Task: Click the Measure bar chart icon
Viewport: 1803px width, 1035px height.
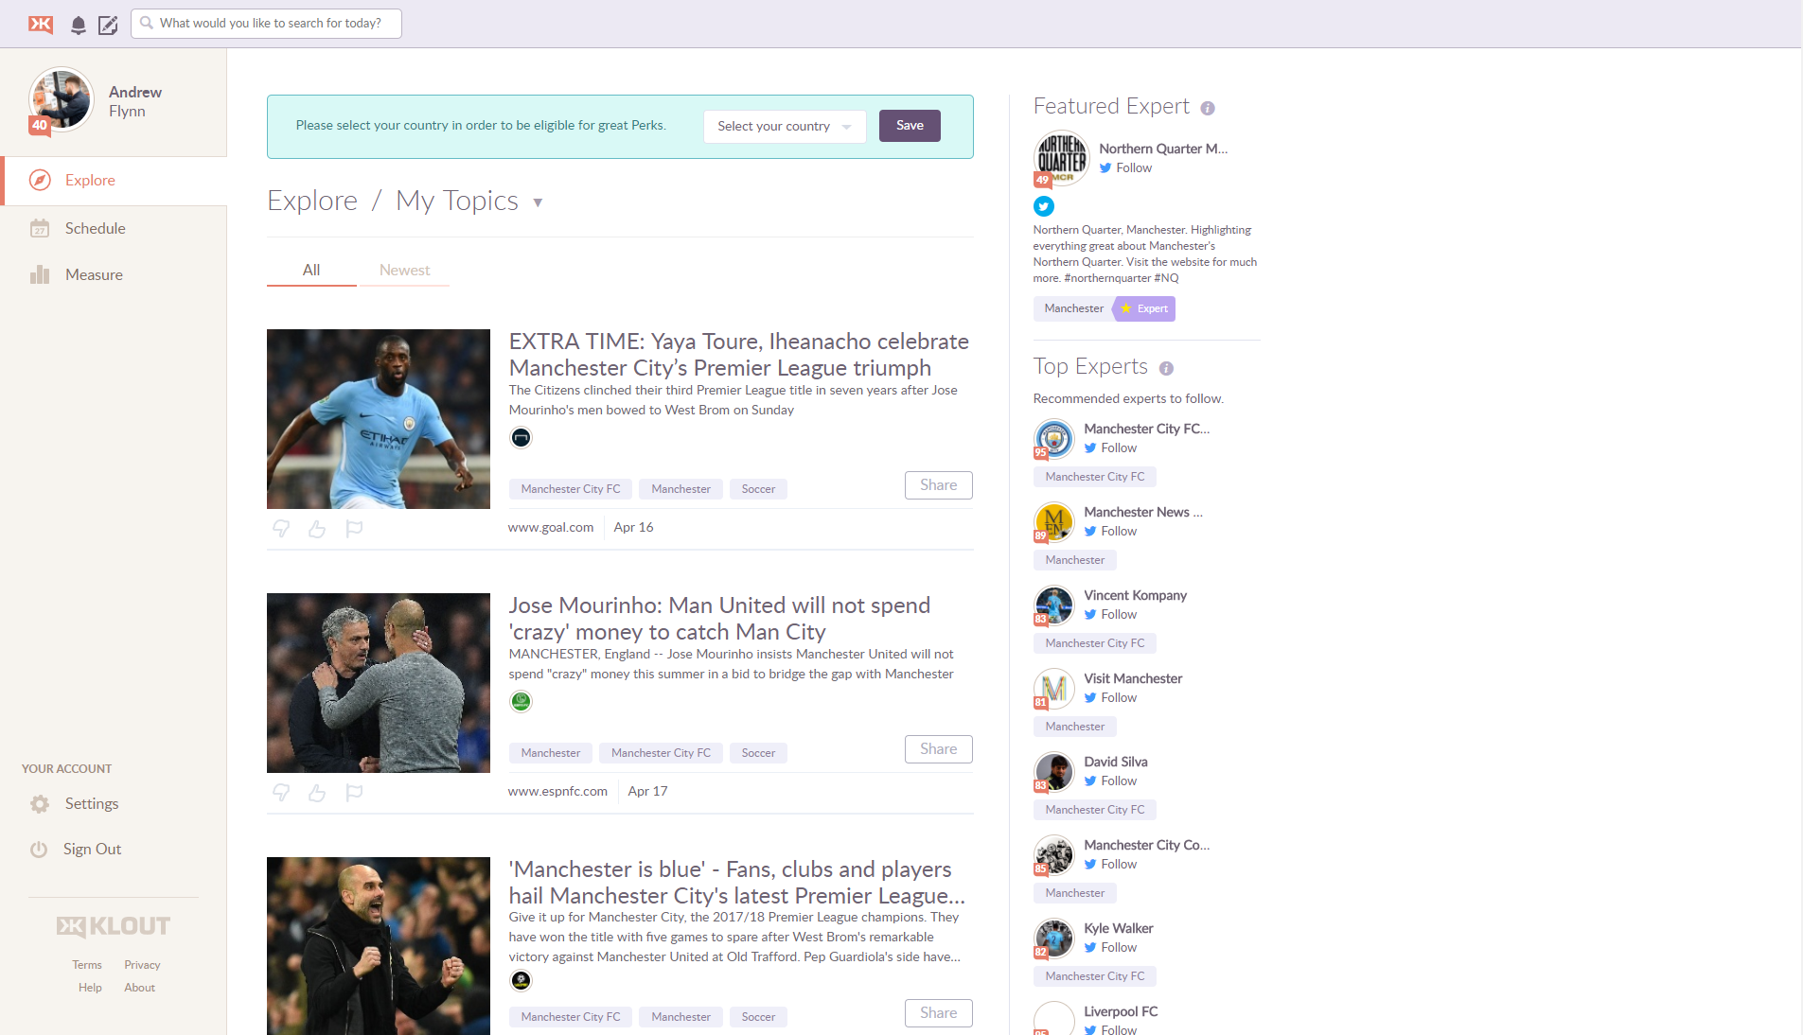Action: pyautogui.click(x=40, y=274)
